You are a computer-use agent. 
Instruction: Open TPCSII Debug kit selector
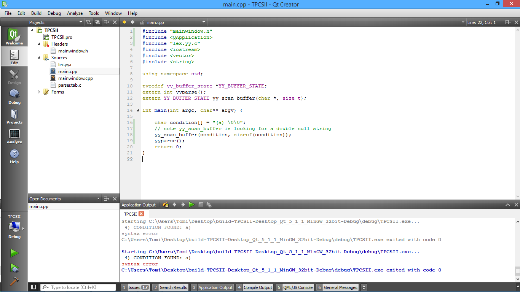point(14,227)
